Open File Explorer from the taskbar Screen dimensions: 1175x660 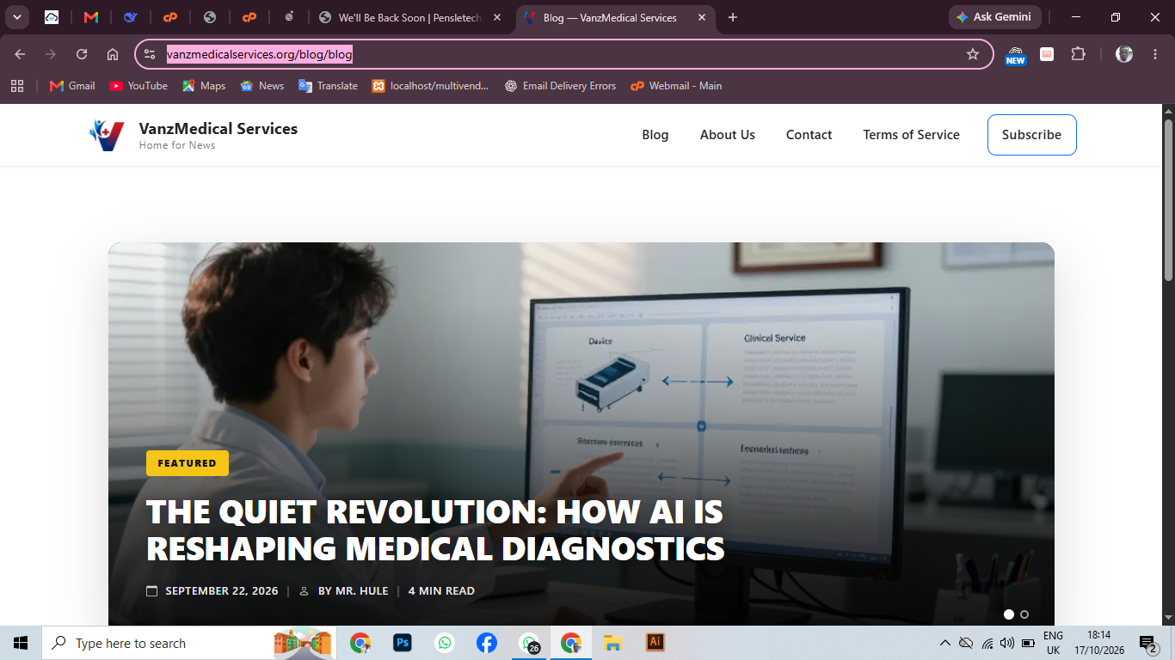coord(612,643)
